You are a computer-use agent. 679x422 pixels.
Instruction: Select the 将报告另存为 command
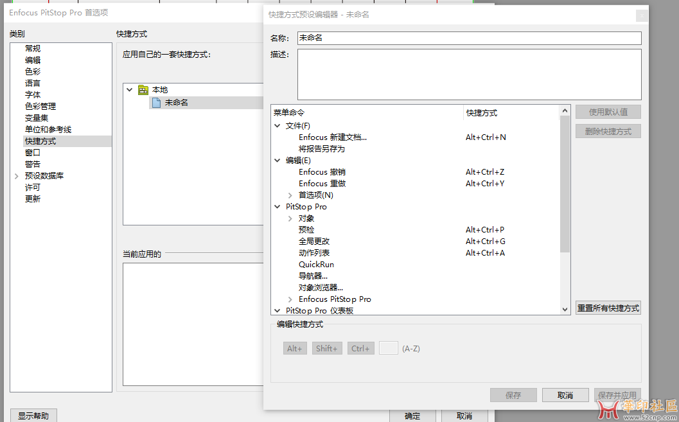(322, 149)
